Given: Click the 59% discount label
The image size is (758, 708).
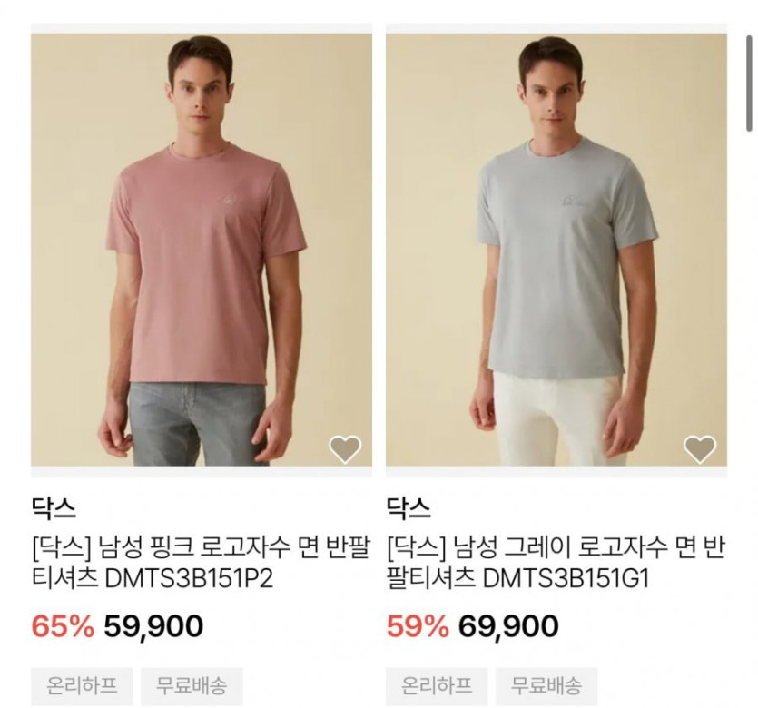Looking at the screenshot, I should [418, 626].
